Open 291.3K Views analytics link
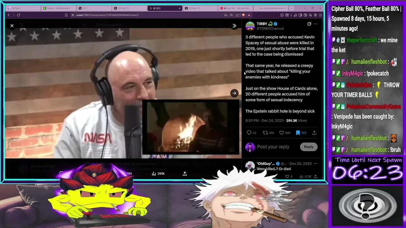The width and height of the screenshot is (406, 228). pyautogui.click(x=297, y=120)
